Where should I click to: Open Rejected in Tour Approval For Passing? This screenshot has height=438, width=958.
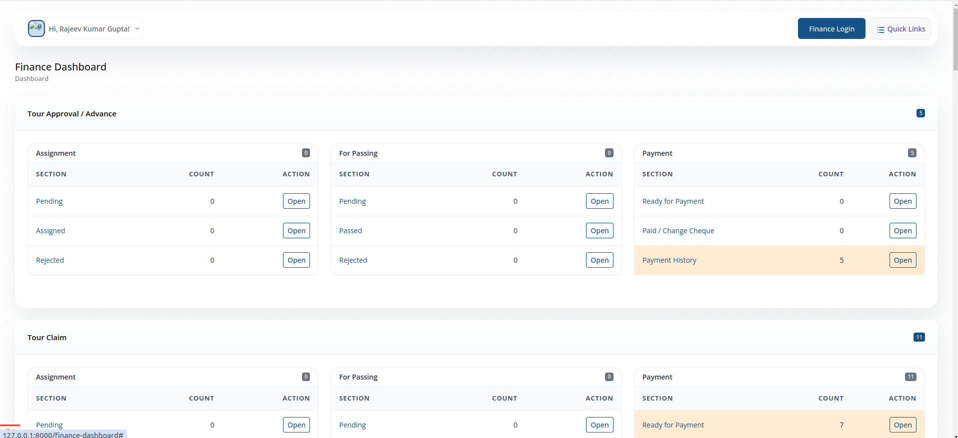pos(599,260)
